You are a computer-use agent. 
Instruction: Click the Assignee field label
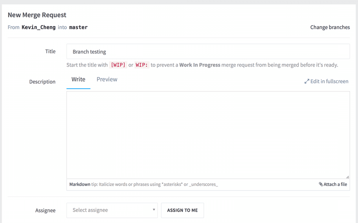click(45, 210)
